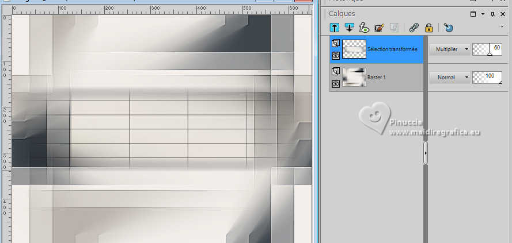Click the move layer down icon
This screenshot has height=243, width=512.
pyautogui.click(x=350, y=28)
